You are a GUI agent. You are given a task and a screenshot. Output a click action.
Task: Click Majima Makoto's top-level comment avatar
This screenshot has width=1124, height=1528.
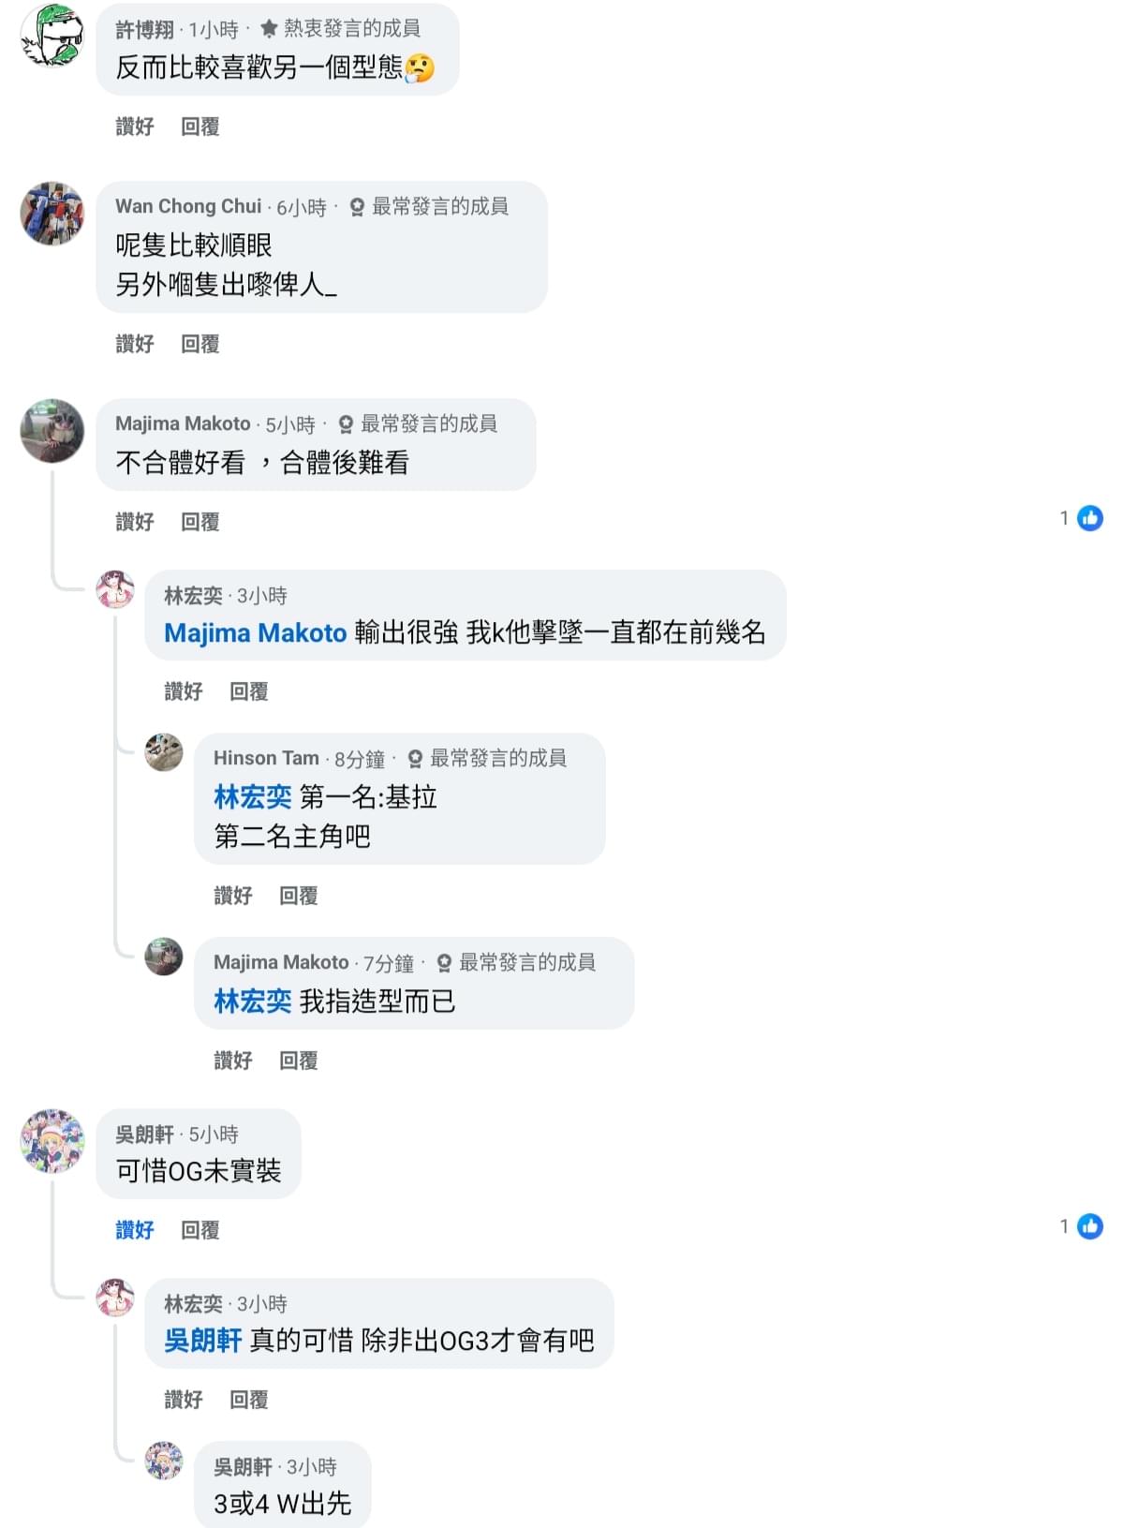click(x=52, y=431)
